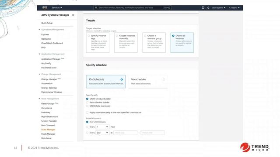Open Change Calendar in sidebar

pos(49,88)
